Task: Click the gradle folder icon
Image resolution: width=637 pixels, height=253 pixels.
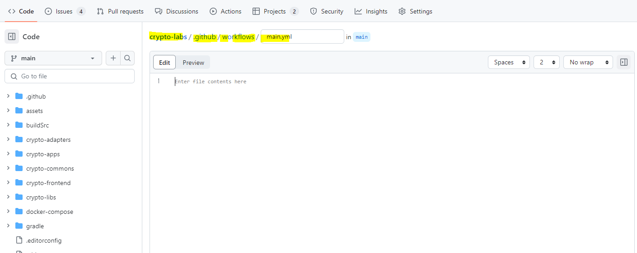Action: pyautogui.click(x=19, y=226)
